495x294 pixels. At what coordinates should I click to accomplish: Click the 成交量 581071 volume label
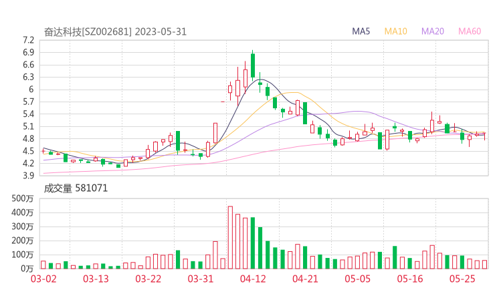(x=76, y=188)
